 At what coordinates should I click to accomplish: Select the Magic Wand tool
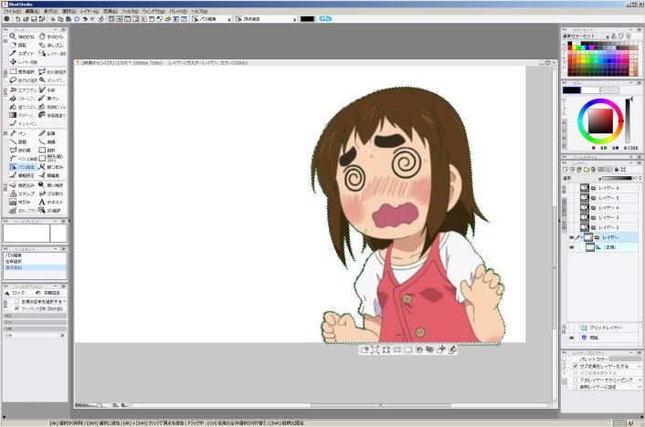(x=51, y=80)
